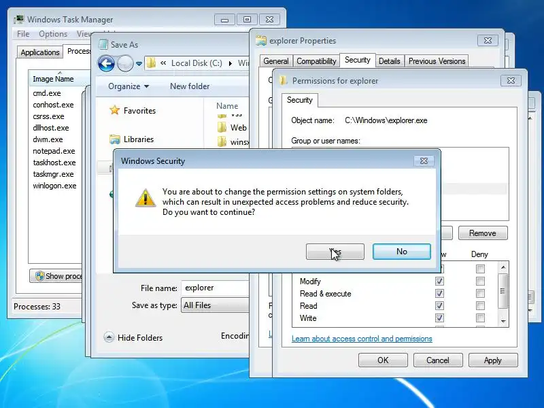Collapse folders with Hide Folders arrow

pyautogui.click(x=109, y=337)
